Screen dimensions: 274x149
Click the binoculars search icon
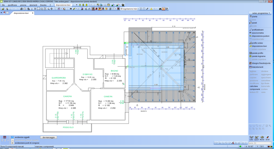(x=160, y=9)
